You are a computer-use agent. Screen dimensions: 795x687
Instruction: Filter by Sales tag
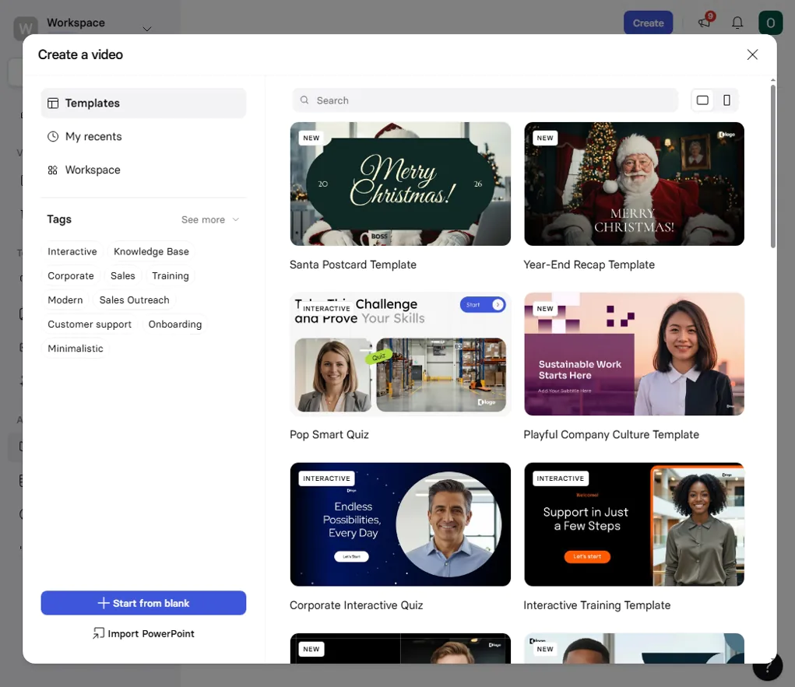tap(123, 276)
